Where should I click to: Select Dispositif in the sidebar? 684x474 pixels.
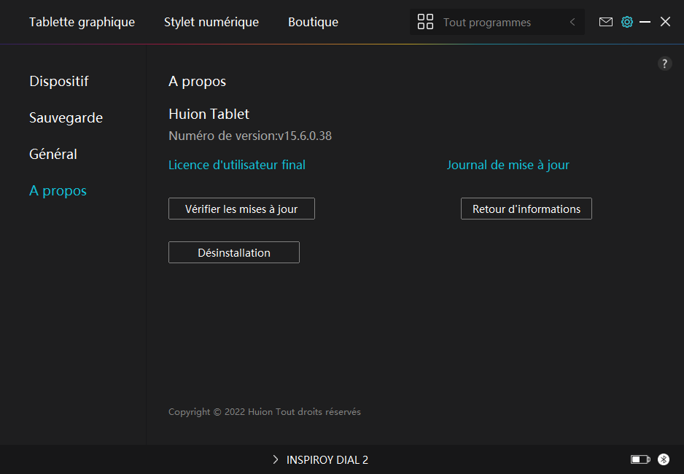click(59, 81)
